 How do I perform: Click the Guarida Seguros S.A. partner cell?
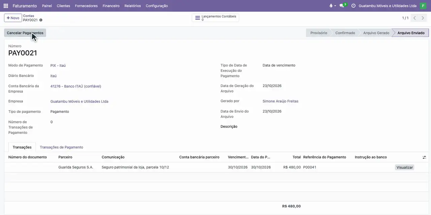pyautogui.click(x=76, y=167)
